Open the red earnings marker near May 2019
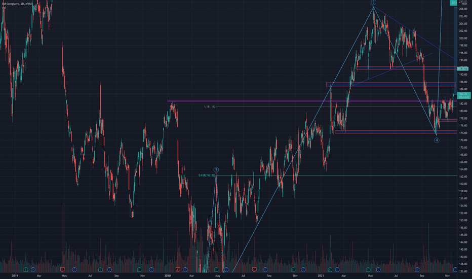The height and width of the screenshot is (279, 472). (x=62, y=269)
